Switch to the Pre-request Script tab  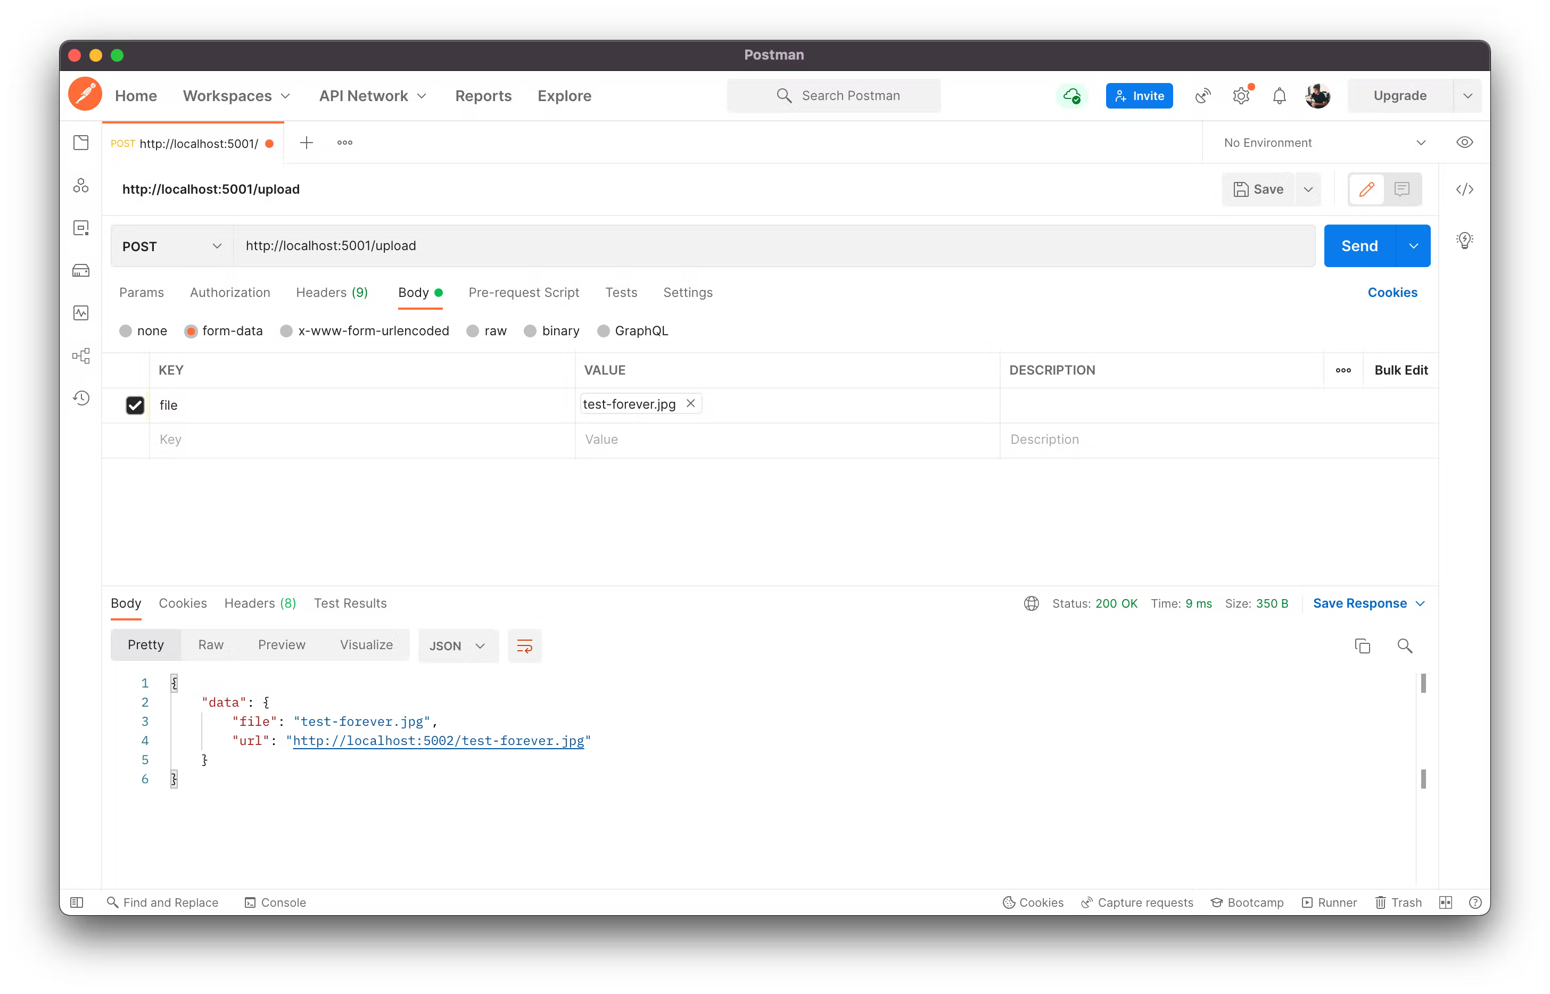click(524, 292)
